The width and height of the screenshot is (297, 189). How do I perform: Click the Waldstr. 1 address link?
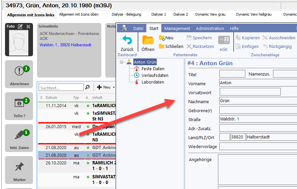(x=65, y=45)
